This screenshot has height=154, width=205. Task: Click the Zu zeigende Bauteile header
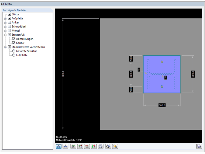pyautogui.click(x=14, y=10)
